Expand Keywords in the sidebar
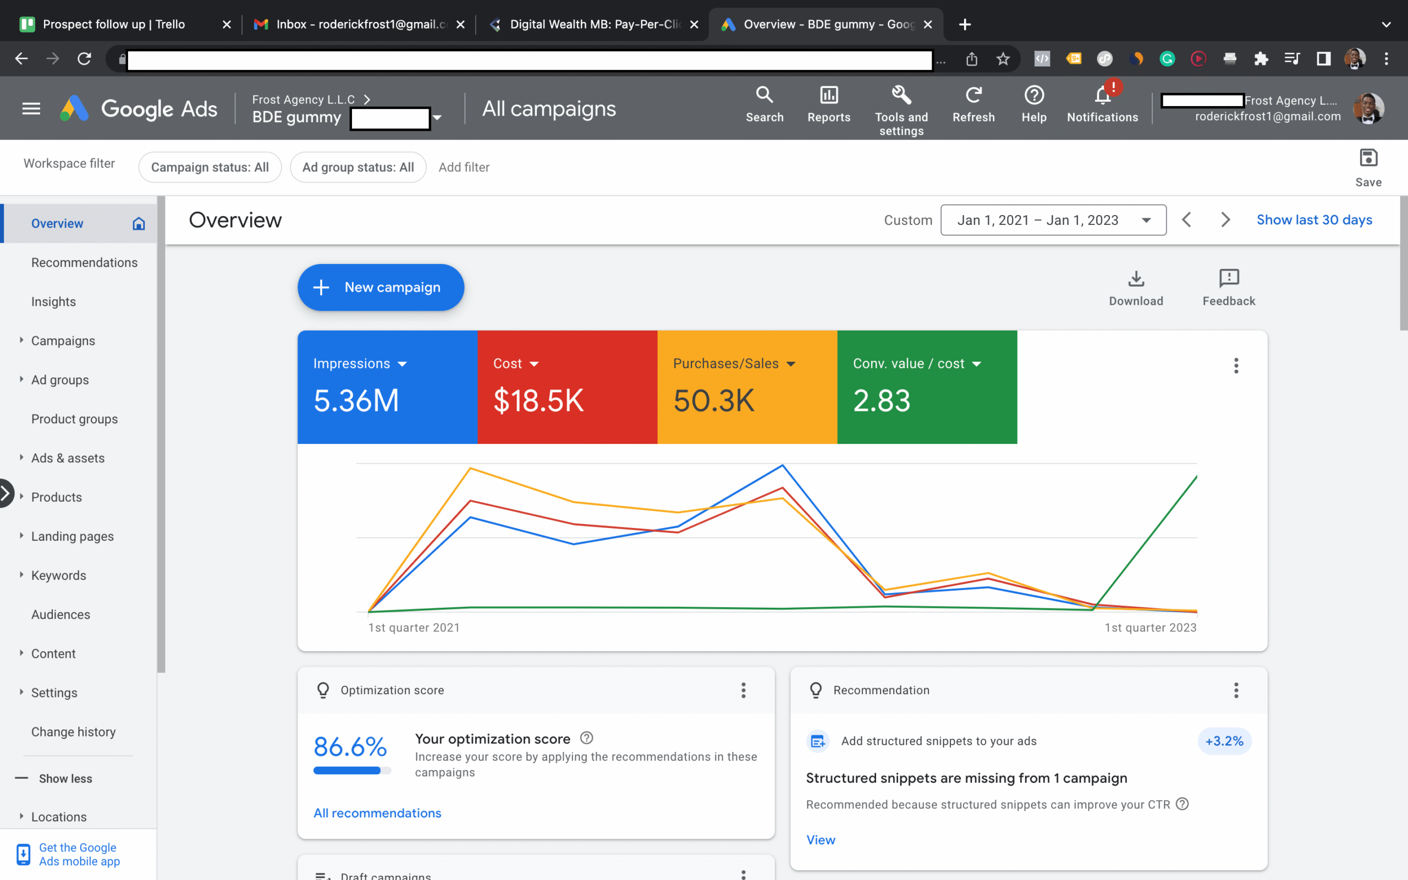This screenshot has height=880, width=1408. coord(21,575)
